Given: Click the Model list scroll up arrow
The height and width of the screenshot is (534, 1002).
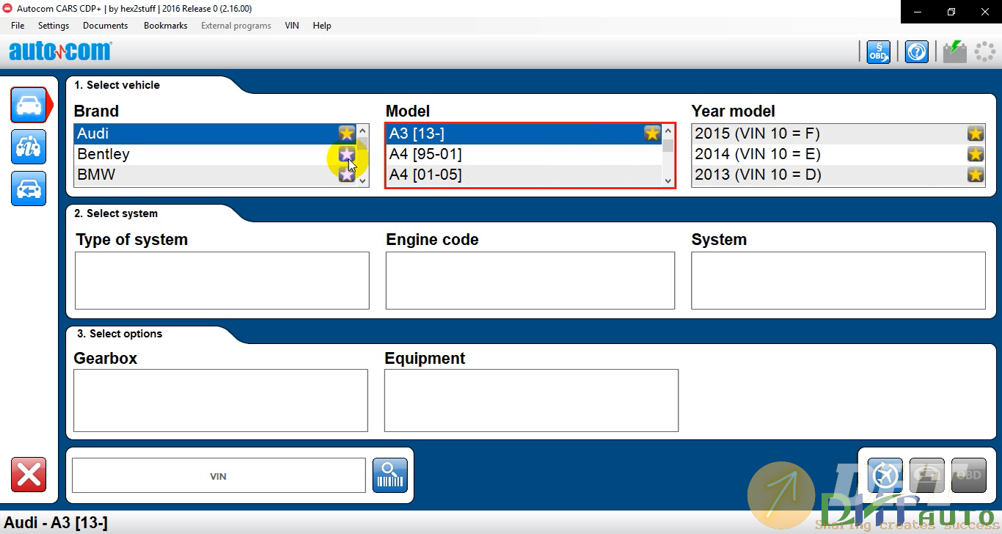Looking at the screenshot, I should click(668, 131).
